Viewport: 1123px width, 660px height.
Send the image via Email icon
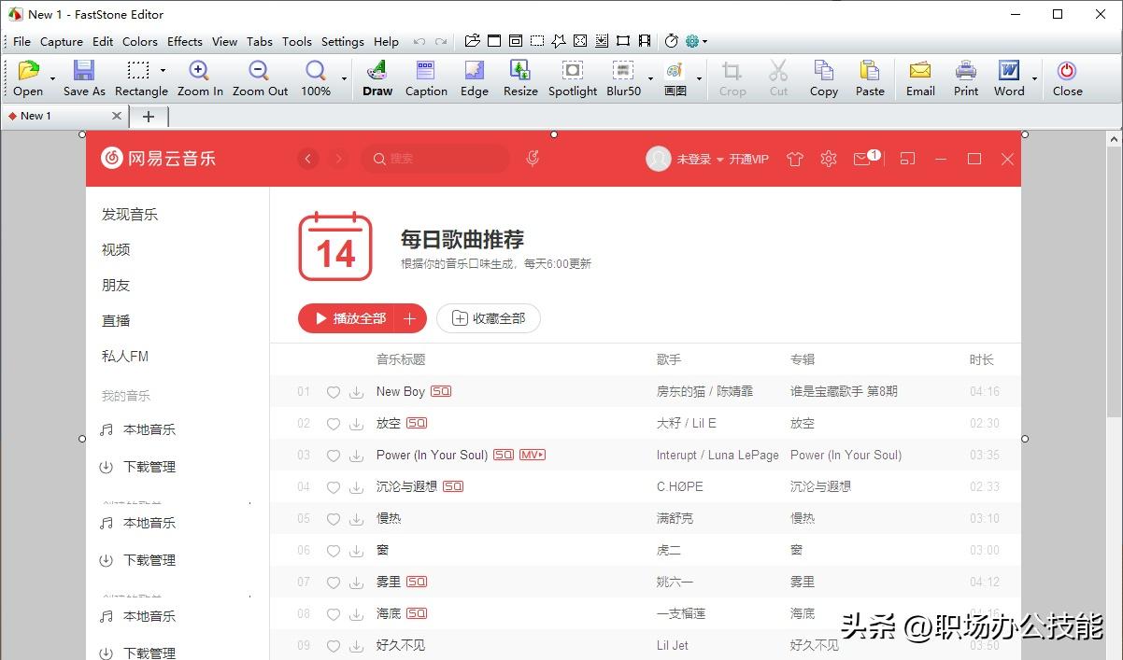[919, 75]
